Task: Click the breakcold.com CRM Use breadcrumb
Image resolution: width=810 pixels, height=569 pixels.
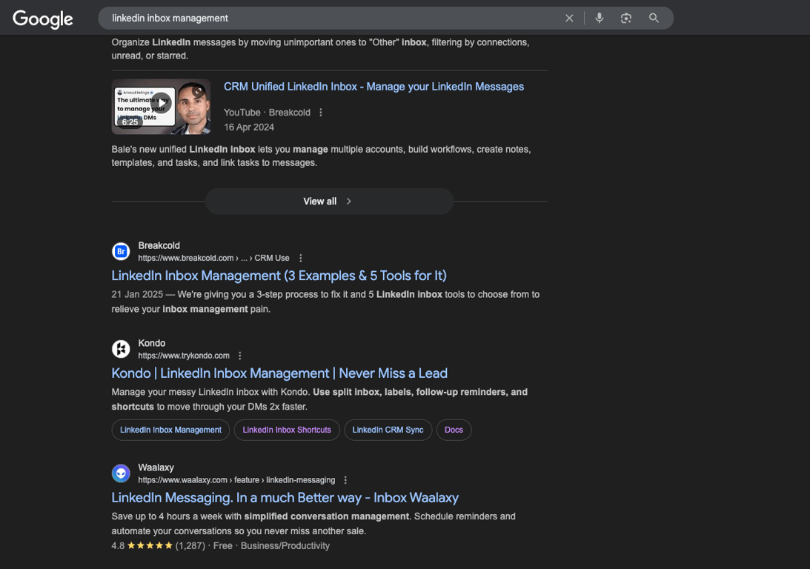Action: [214, 258]
